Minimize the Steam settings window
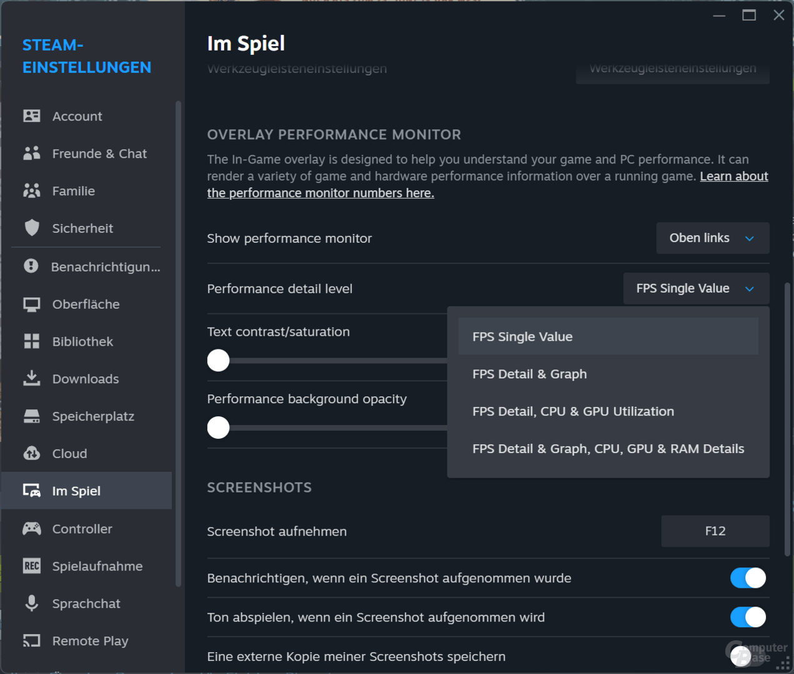The image size is (794, 674). (719, 15)
